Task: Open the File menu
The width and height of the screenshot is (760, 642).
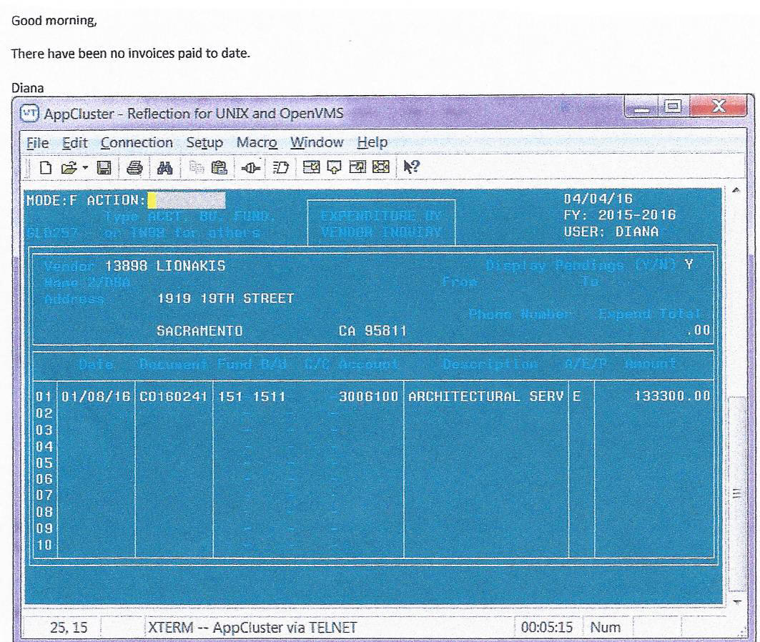Action: [x=37, y=143]
